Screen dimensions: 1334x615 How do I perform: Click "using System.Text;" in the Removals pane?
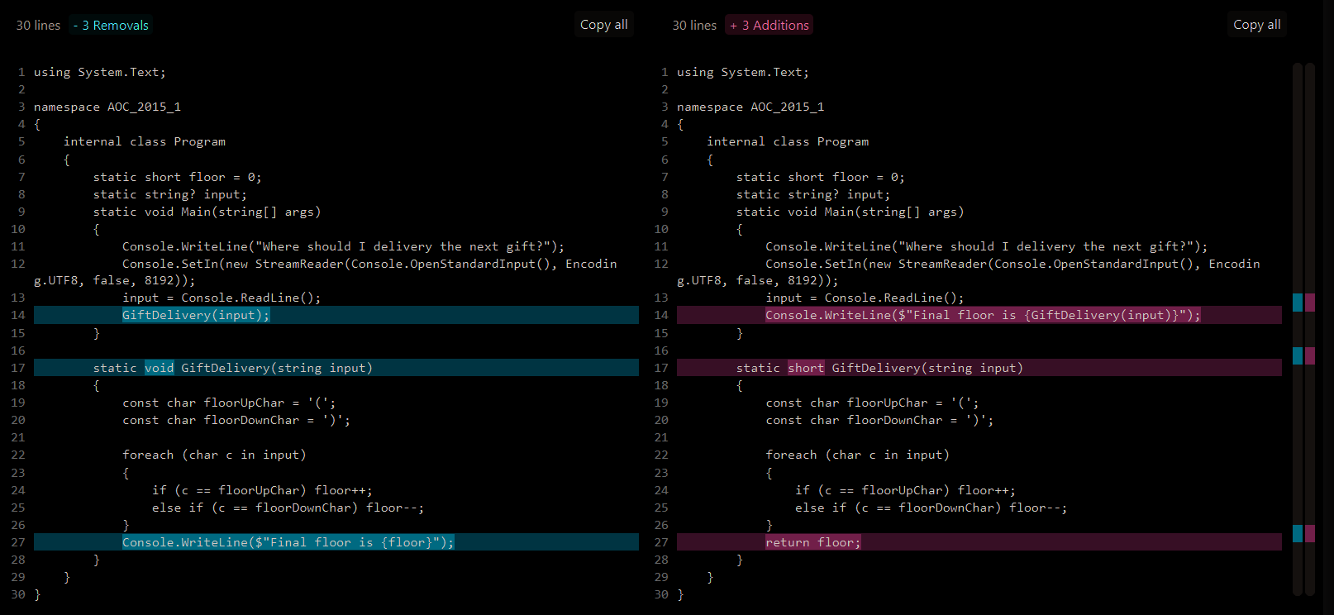tap(99, 72)
